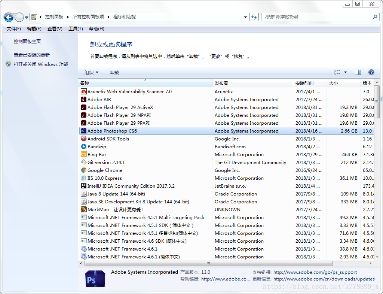This screenshot has width=383, height=294.
Task: Expand the arrow after 所有控制面板项 breadcrumb
Action: [109, 17]
